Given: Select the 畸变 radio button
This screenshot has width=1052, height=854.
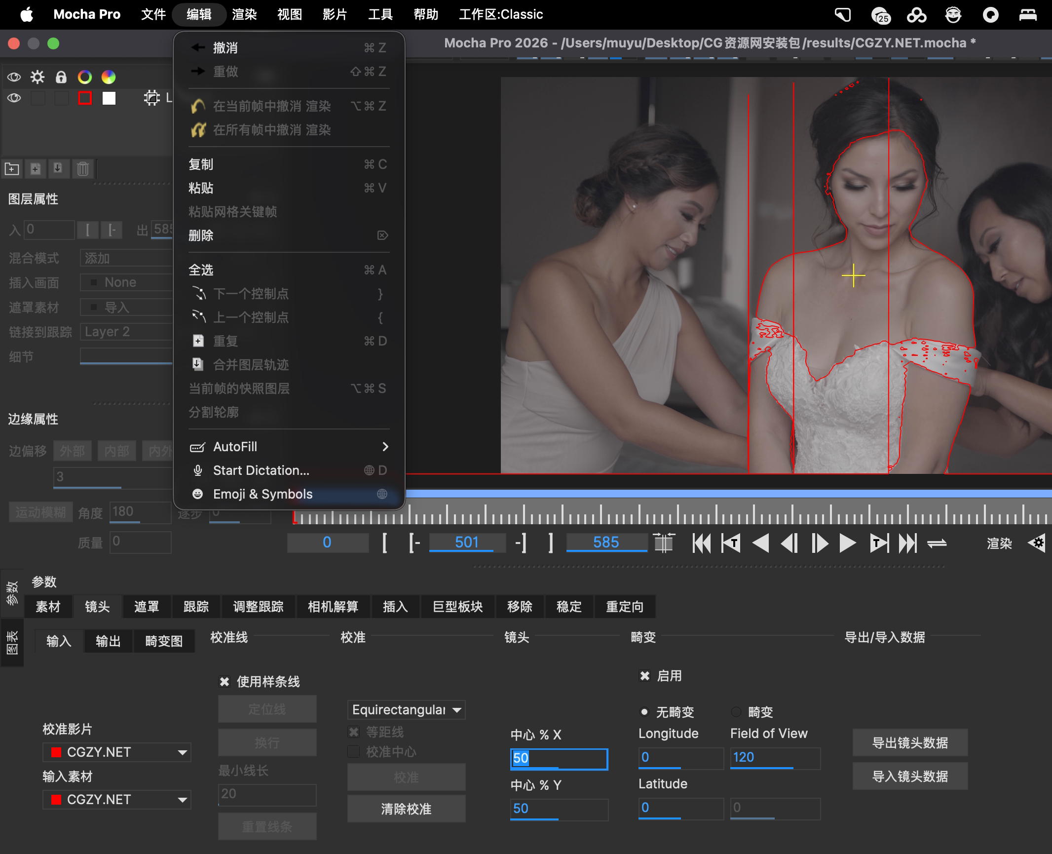Looking at the screenshot, I should point(736,712).
